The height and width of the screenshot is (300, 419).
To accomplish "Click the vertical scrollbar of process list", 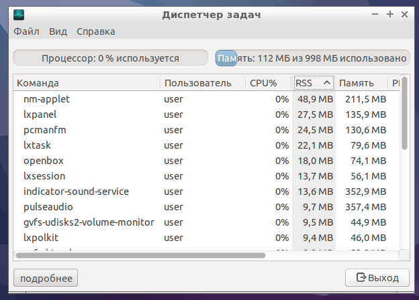I will [405, 121].
